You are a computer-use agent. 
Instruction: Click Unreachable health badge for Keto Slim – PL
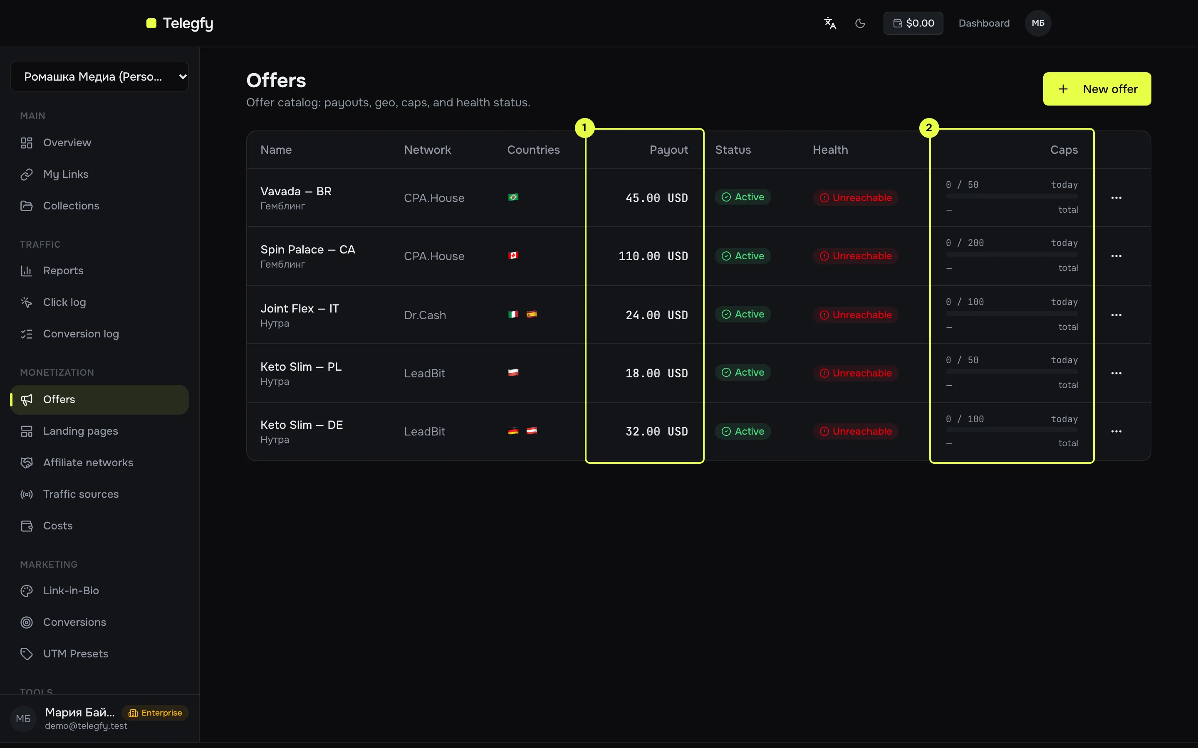tap(855, 373)
